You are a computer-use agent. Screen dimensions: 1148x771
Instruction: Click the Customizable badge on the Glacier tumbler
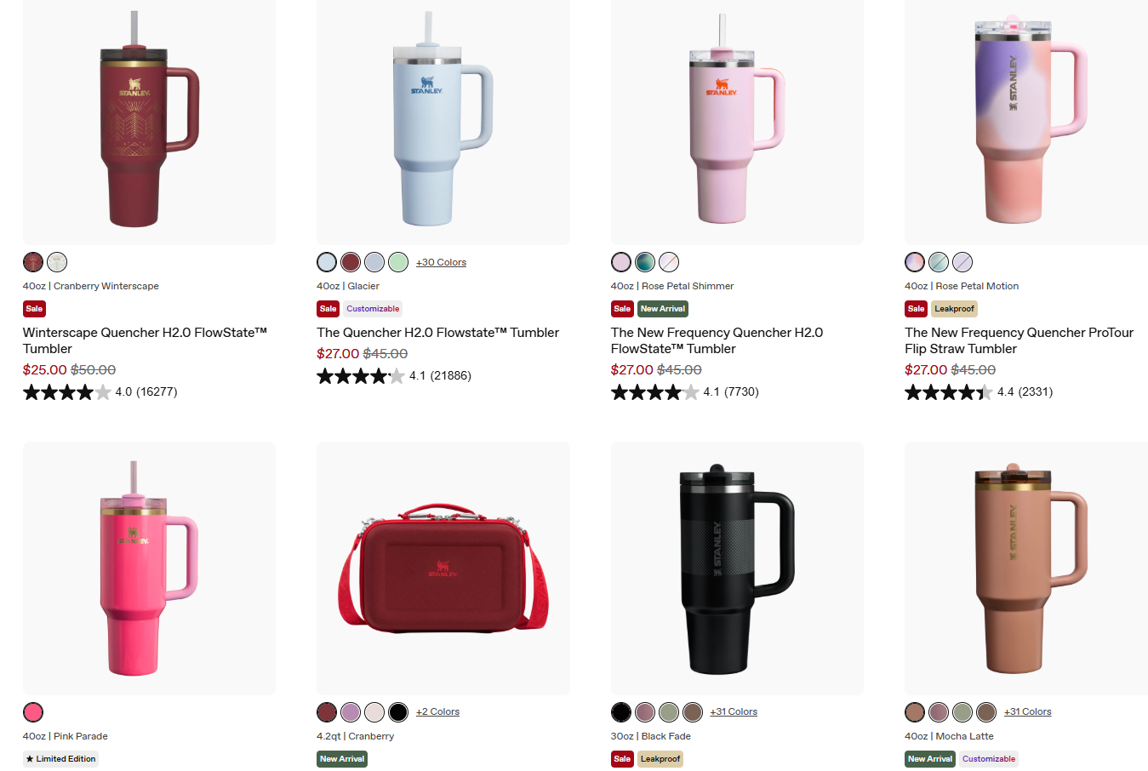[x=373, y=309]
